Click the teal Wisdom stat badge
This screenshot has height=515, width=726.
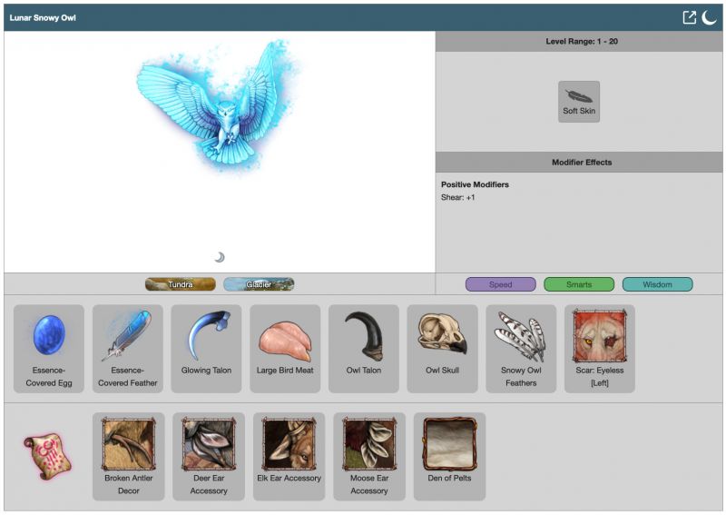point(657,284)
